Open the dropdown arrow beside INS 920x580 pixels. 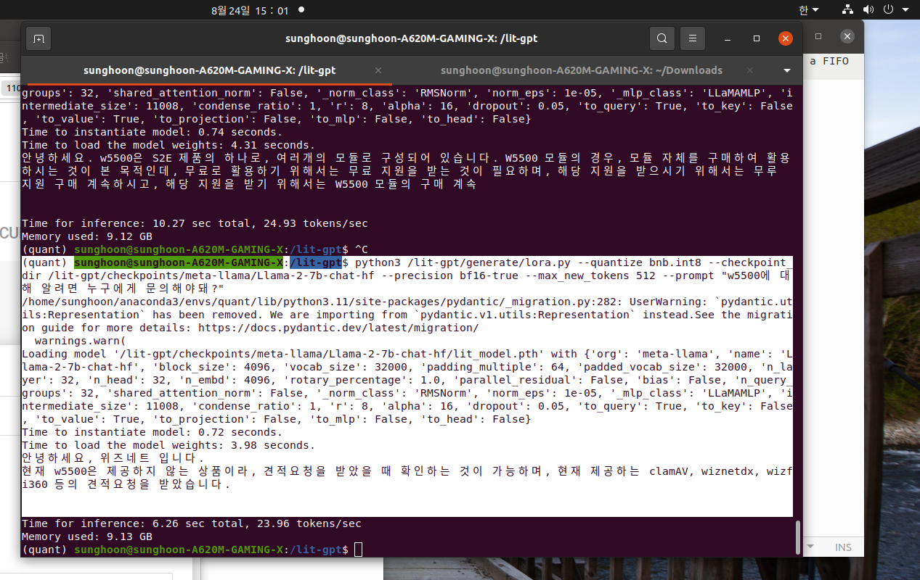[810, 547]
